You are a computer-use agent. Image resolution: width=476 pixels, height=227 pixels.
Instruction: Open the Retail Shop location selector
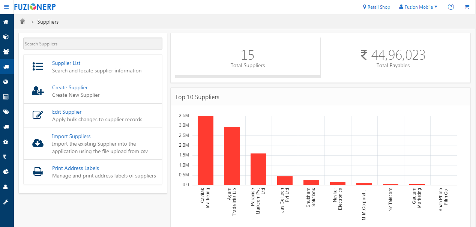tap(377, 7)
